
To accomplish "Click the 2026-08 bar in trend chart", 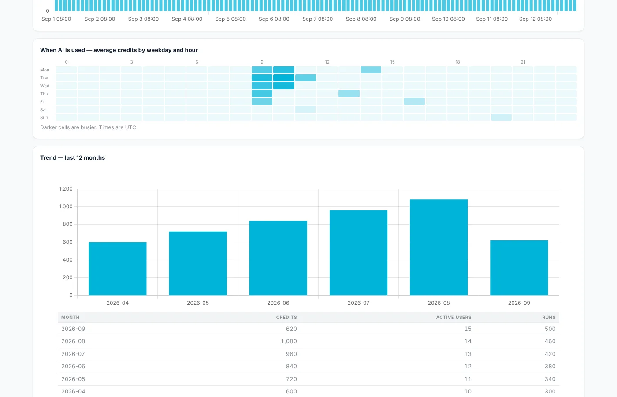I will 439,247.
